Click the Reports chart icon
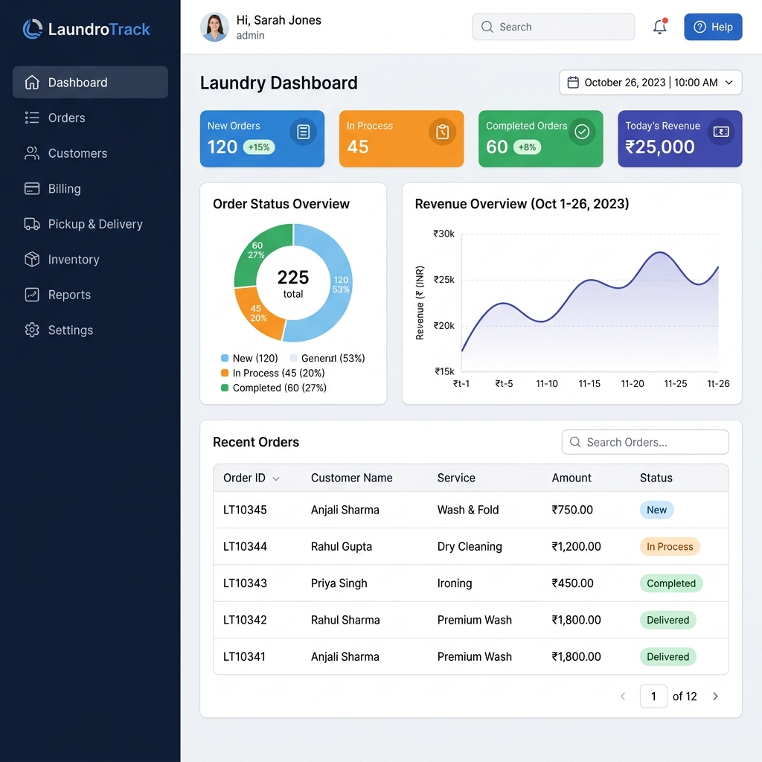The width and height of the screenshot is (762, 762). 32,295
